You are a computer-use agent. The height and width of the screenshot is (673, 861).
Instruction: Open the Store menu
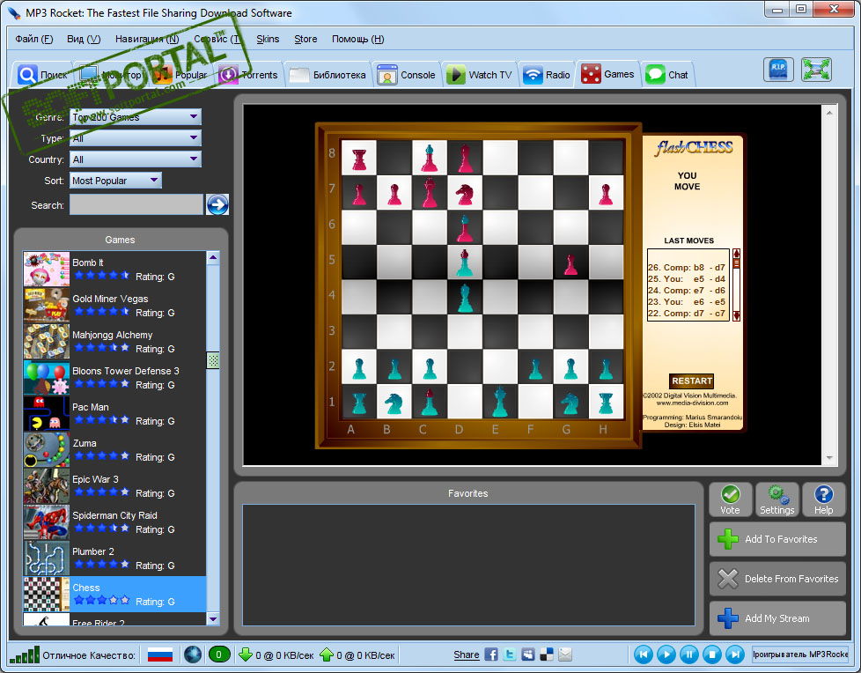305,39
